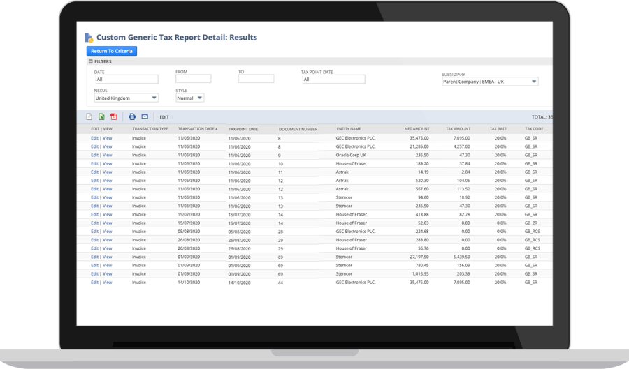Click Edit link for Astrak 567.60 row

[94, 189]
